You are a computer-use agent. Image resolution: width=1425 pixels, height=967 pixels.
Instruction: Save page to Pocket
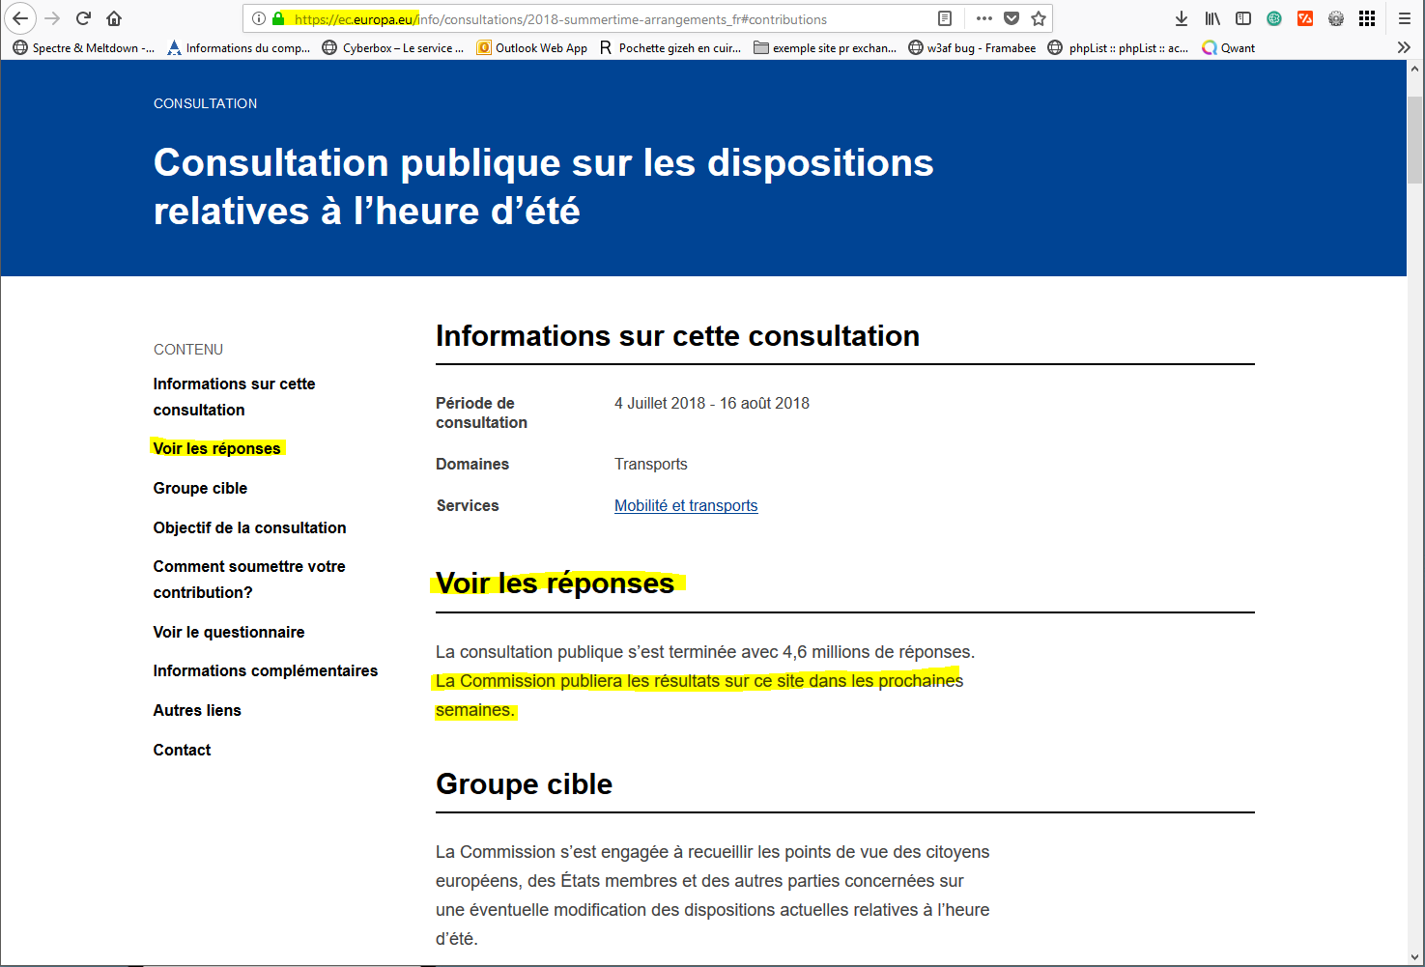pos(1012,18)
